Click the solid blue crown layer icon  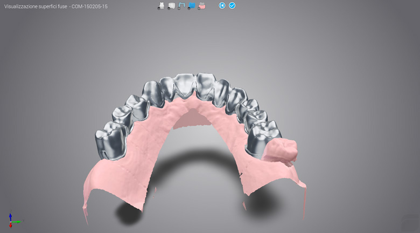pos(192,5)
